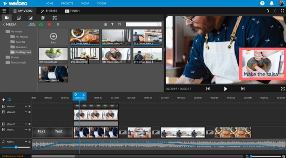Open the Team 02 folder

[18, 42]
